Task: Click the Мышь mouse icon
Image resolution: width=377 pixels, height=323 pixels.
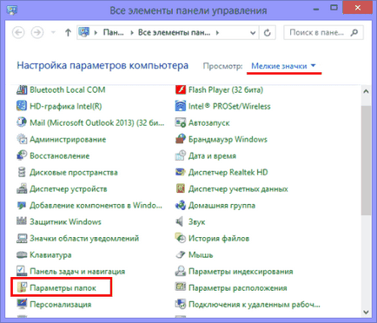Action: tap(181, 254)
